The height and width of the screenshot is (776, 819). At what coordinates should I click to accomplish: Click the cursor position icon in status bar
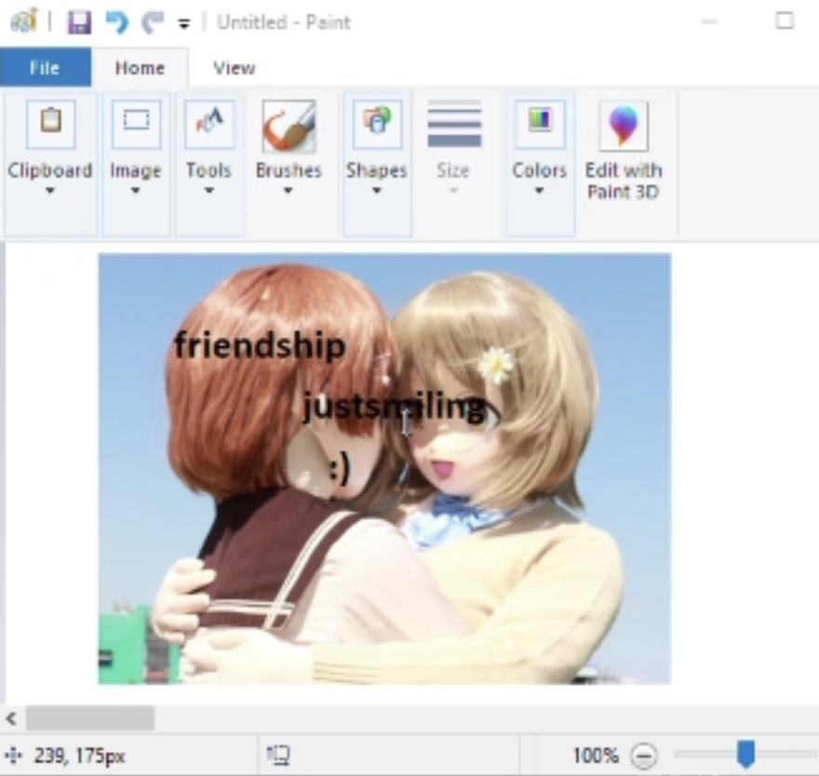point(14,756)
